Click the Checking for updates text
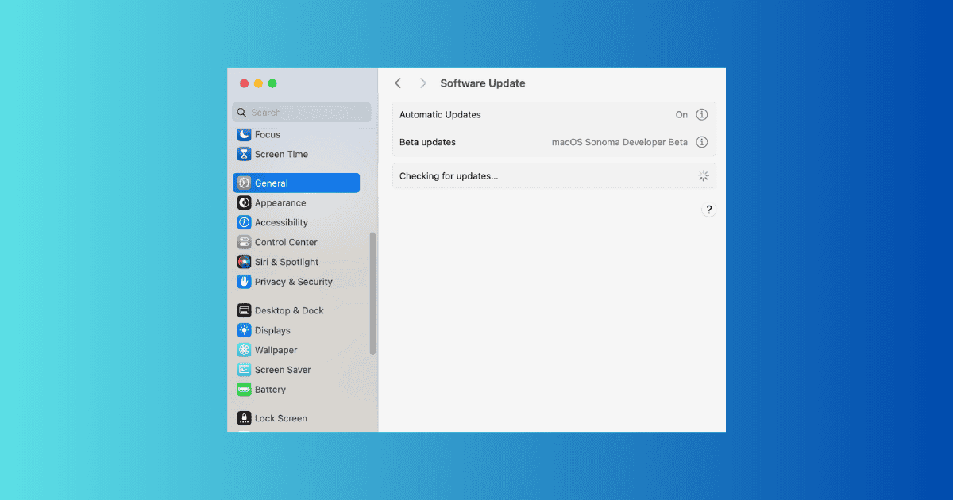953x500 pixels. point(449,176)
